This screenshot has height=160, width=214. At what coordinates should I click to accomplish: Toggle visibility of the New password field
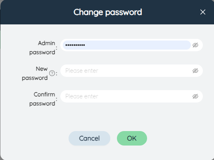195,71
